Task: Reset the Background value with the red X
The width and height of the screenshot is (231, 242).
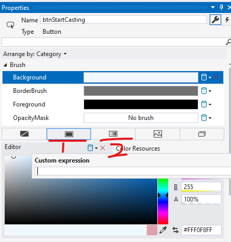Action: point(216,77)
